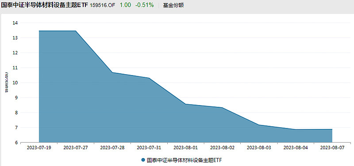Click the y-axis value 6
Viewport: 354px width, 166px height.
pos(16,142)
